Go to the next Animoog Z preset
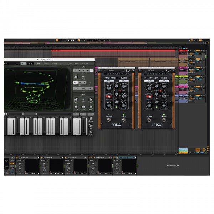This screenshot has width=214, height=214. coord(18,63)
